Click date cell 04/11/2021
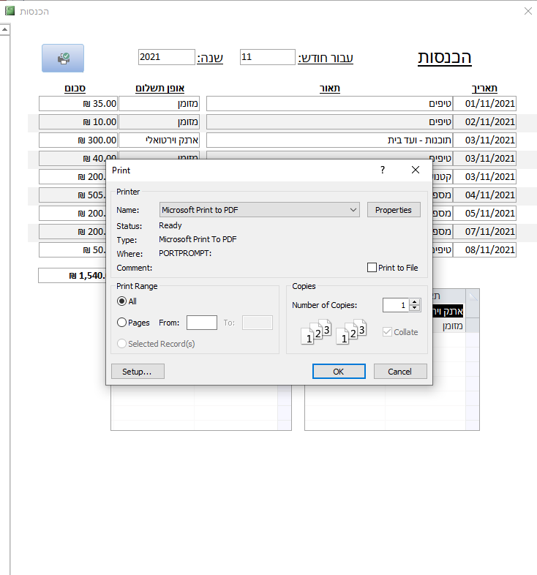537x575 pixels. tap(484, 195)
